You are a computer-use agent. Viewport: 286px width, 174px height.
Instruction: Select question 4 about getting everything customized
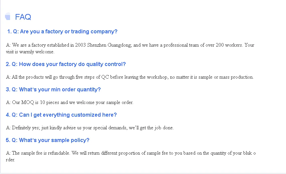[x=61, y=115]
